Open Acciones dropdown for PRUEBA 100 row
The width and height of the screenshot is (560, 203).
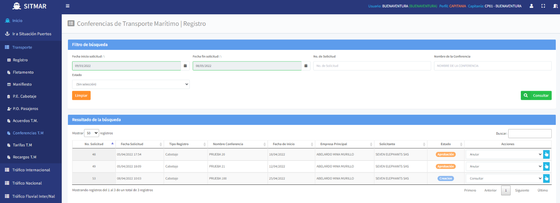[x=504, y=179]
